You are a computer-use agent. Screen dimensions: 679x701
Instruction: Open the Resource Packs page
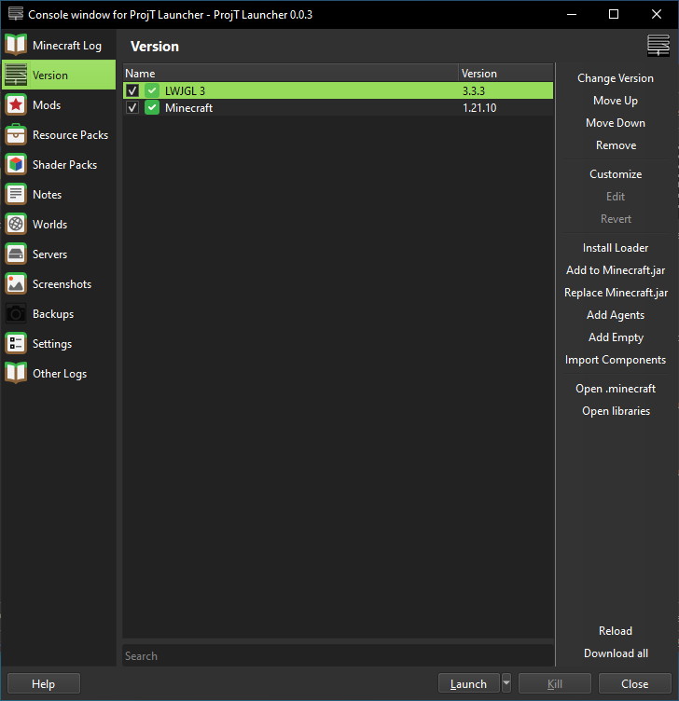(x=59, y=135)
